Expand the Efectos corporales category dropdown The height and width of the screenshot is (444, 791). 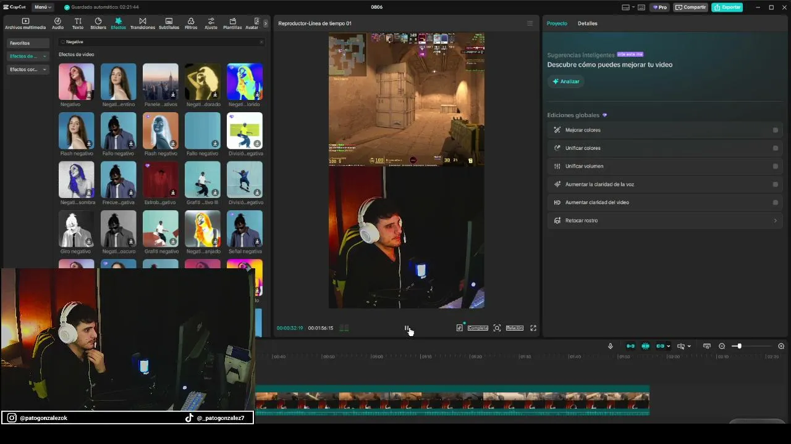[x=44, y=70]
